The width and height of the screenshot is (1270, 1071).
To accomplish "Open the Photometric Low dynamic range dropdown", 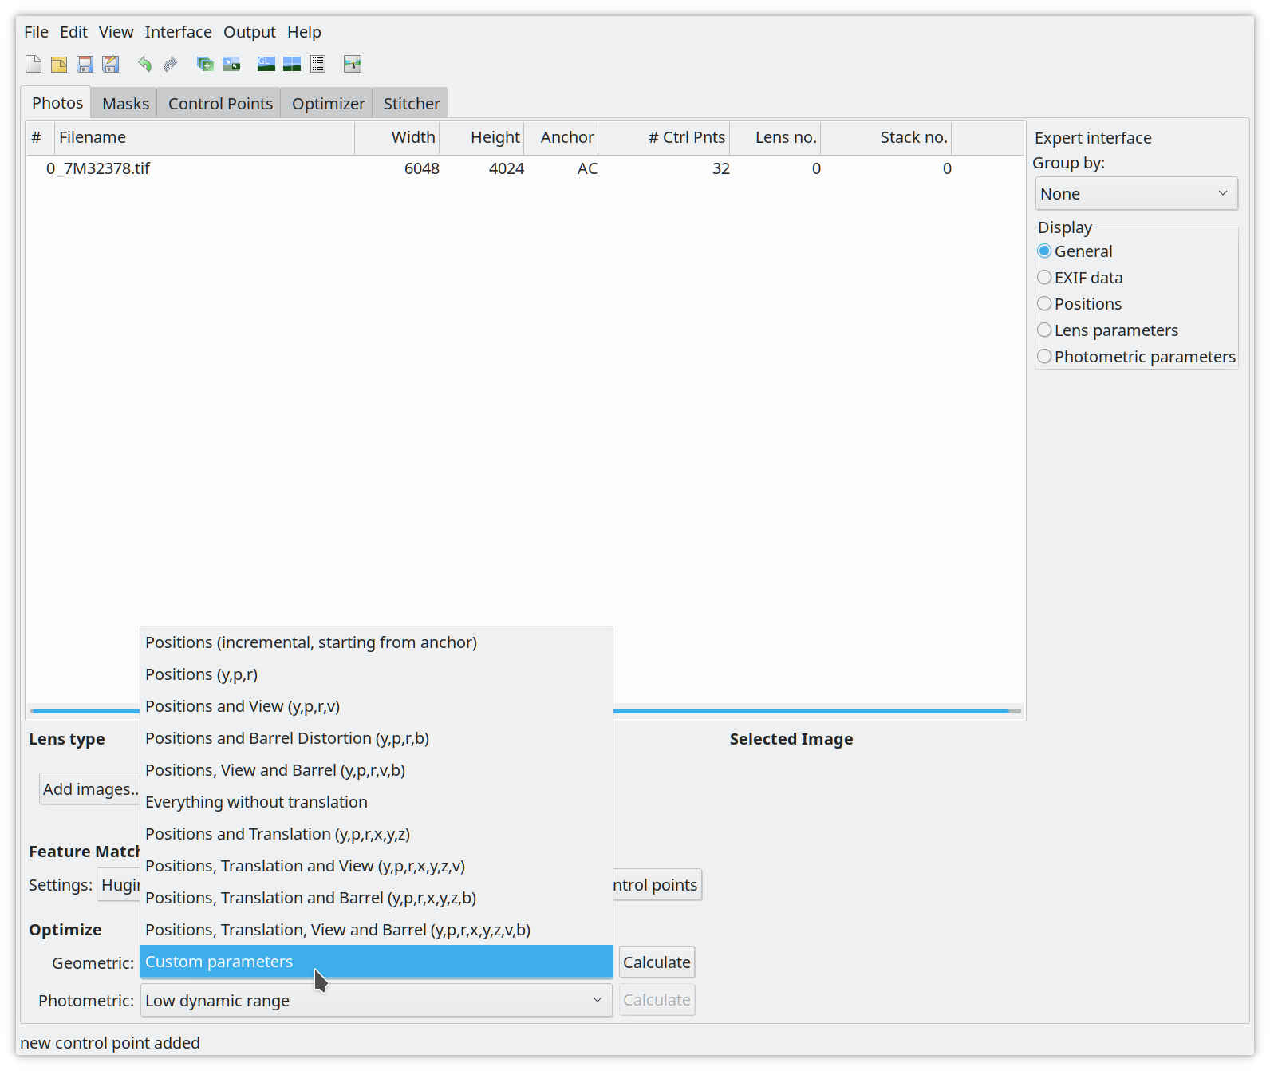I will [377, 1000].
